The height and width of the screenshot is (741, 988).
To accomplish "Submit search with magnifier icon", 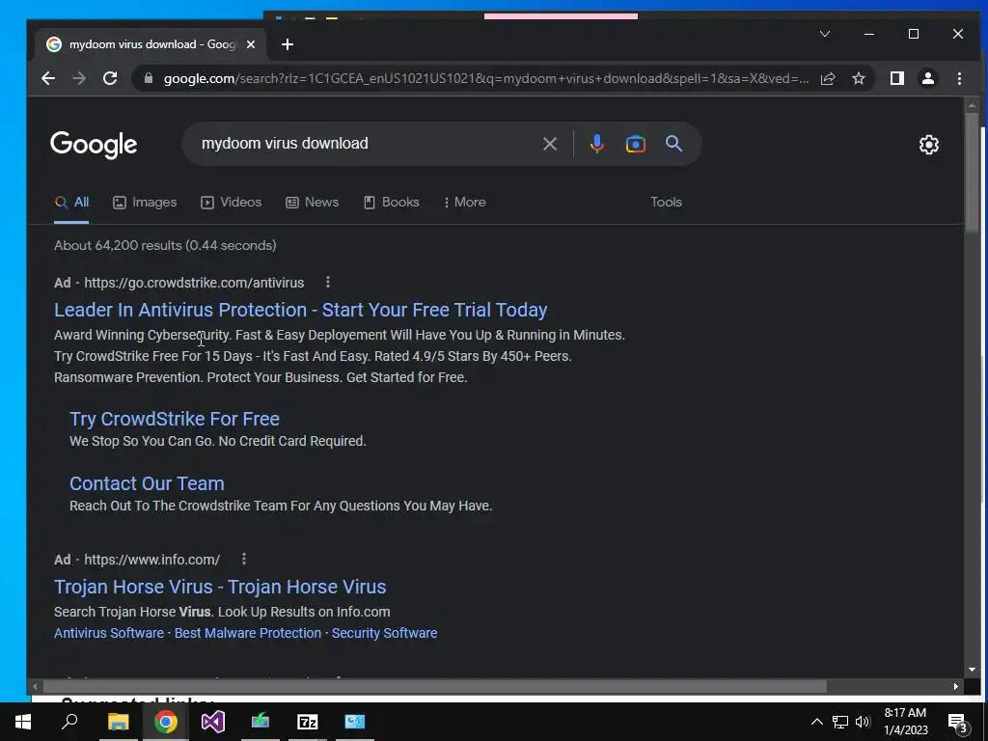I will tap(673, 144).
